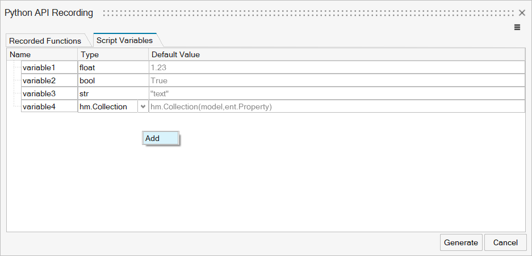This screenshot has height=256, width=532.
Task: Edit the 1.23 default value field
Action: click(x=337, y=67)
